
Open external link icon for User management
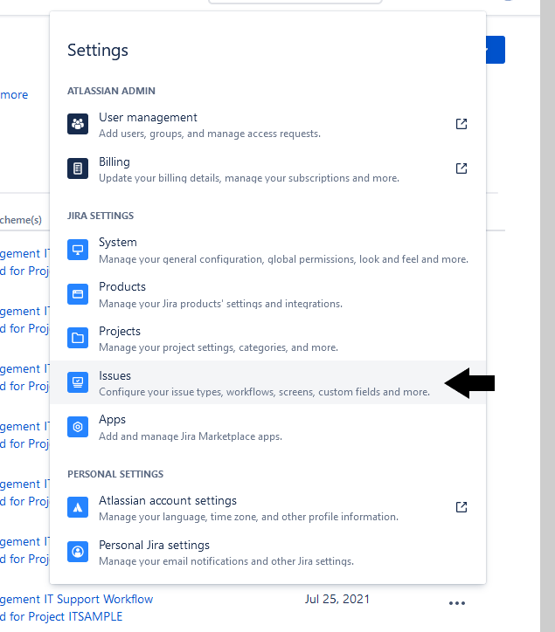coord(461,124)
